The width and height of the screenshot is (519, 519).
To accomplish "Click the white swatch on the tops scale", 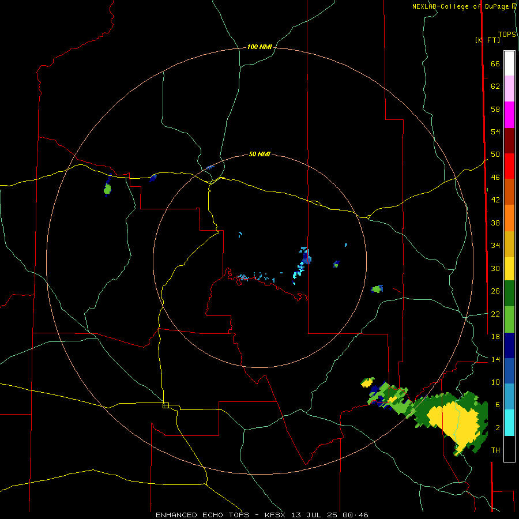I will 509,63.
